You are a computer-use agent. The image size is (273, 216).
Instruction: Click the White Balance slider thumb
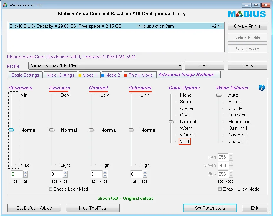(x=219, y=95)
